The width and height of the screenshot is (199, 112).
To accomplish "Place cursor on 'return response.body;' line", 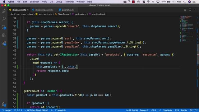I will coord(53,71).
